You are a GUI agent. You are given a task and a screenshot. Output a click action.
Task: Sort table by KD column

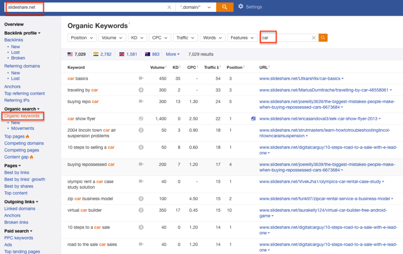coord(176,67)
